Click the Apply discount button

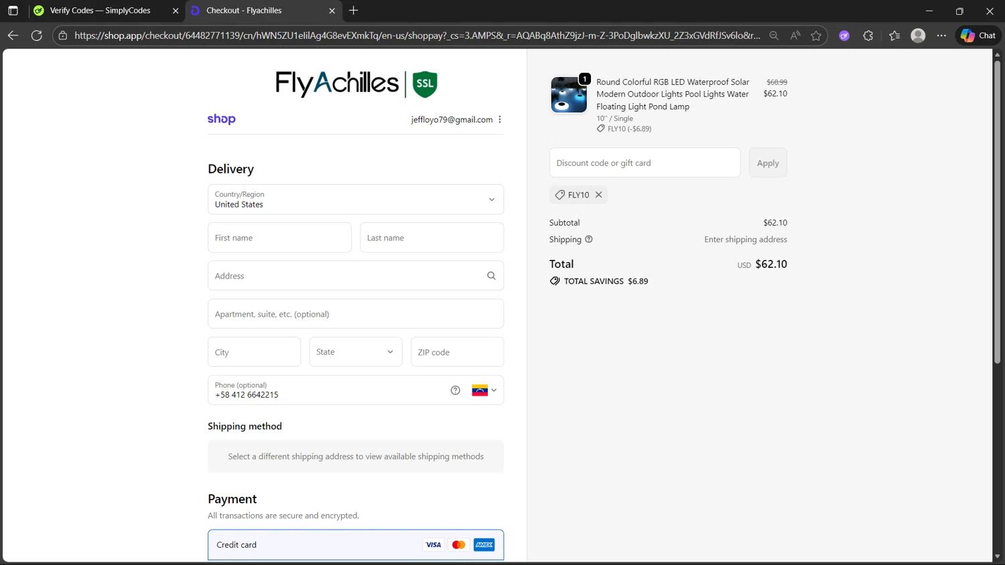coord(768,163)
